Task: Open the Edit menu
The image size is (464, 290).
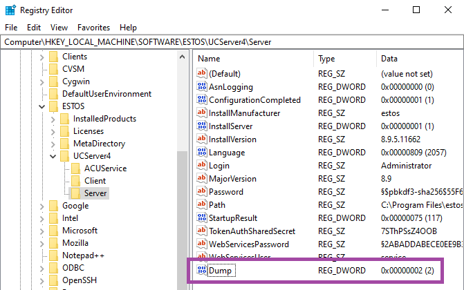Action: [x=34, y=28]
